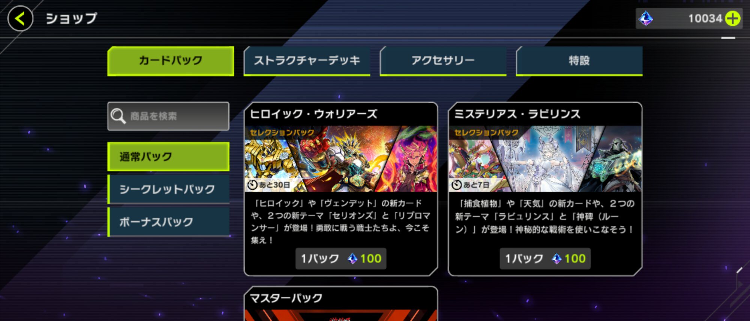750x321 pixels.
Task: Select the 通常パック category
Action: click(168, 156)
